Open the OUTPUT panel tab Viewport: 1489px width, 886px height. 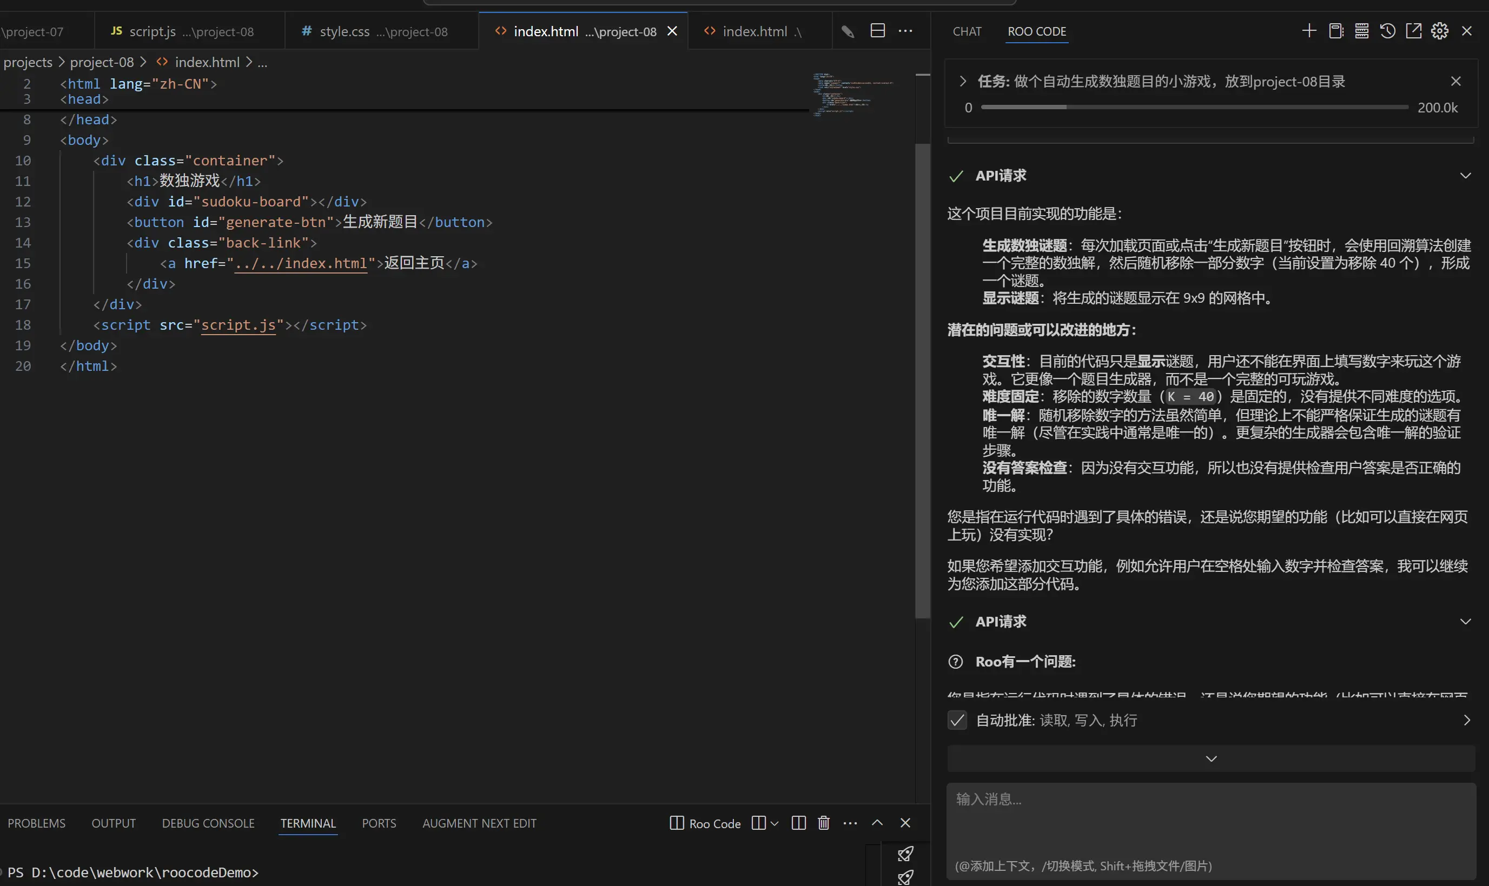[114, 823]
